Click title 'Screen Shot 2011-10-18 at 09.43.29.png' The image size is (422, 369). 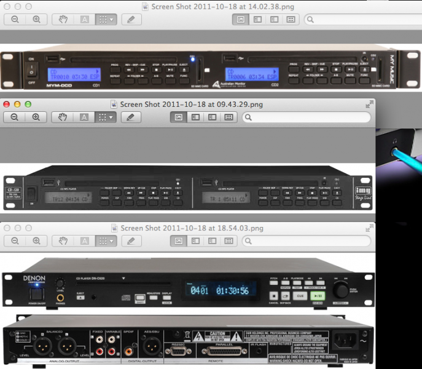coord(192,105)
